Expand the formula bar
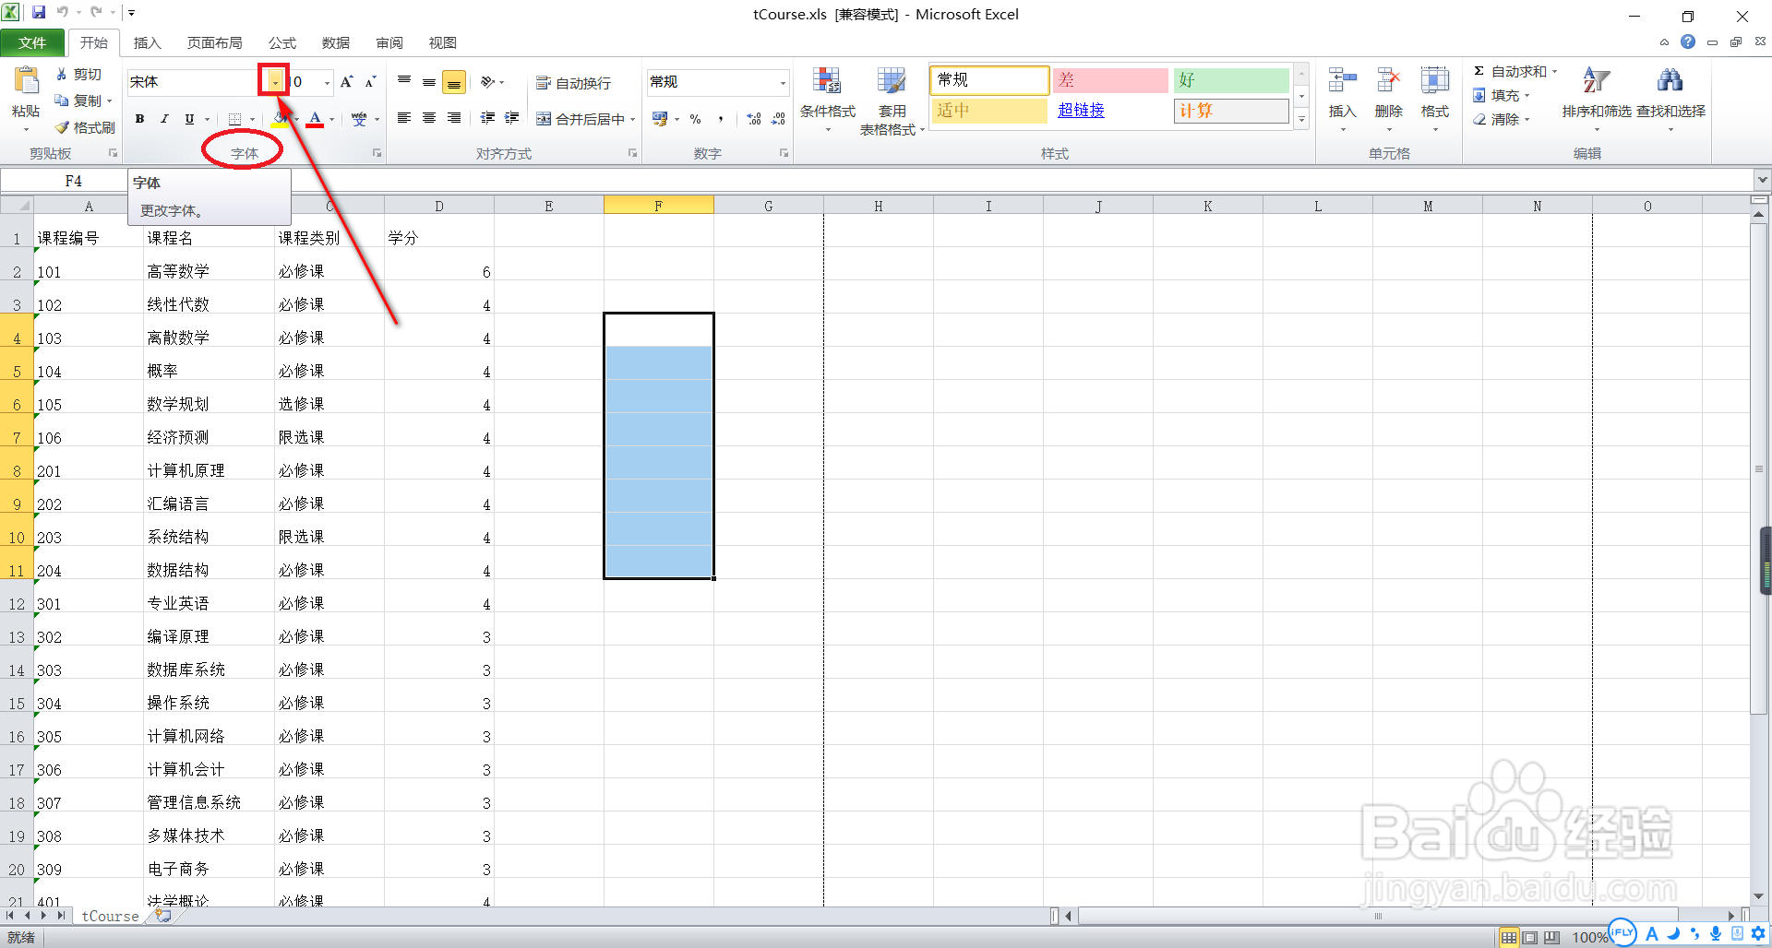 (x=1762, y=180)
